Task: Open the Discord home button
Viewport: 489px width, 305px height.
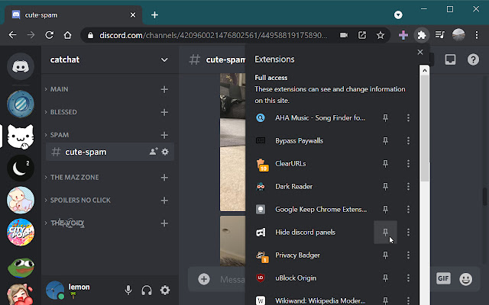Action: click(x=21, y=66)
